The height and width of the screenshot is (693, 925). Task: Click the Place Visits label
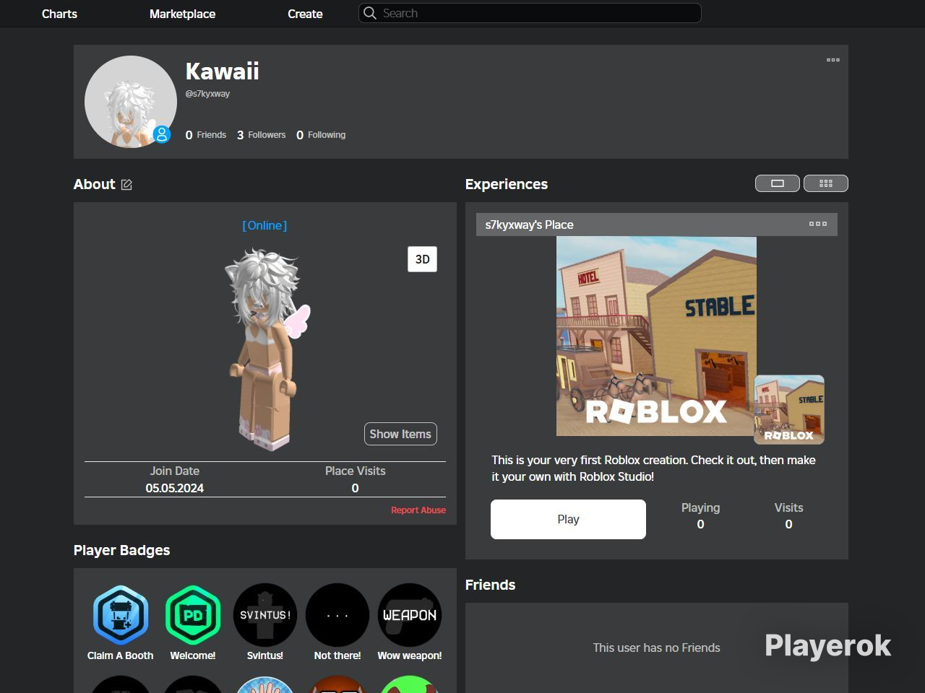[x=355, y=471]
